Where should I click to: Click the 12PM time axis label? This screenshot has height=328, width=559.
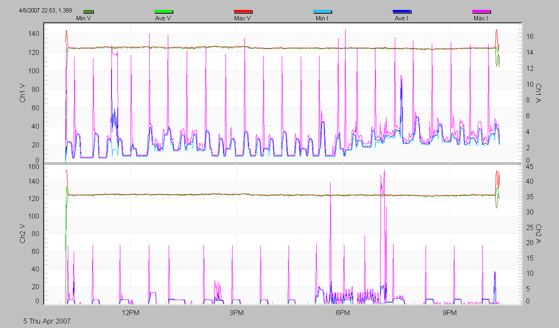pos(131,313)
